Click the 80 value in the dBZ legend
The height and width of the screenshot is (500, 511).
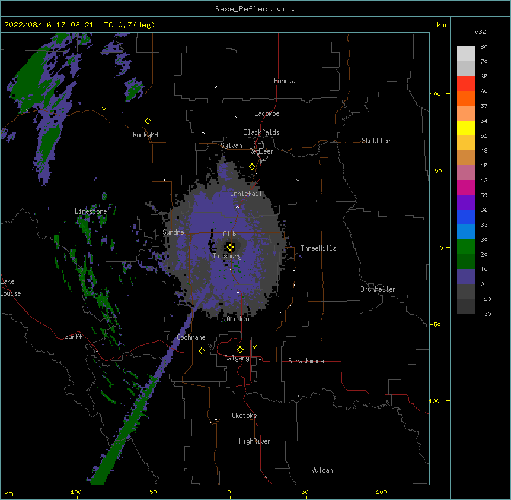coord(484,47)
